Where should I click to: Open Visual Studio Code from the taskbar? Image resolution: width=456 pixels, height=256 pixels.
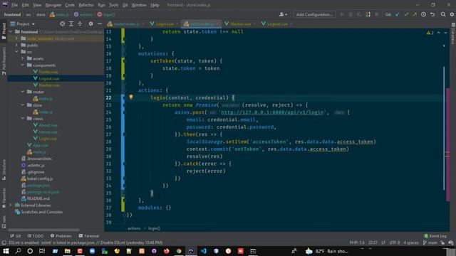[x=204, y=251]
